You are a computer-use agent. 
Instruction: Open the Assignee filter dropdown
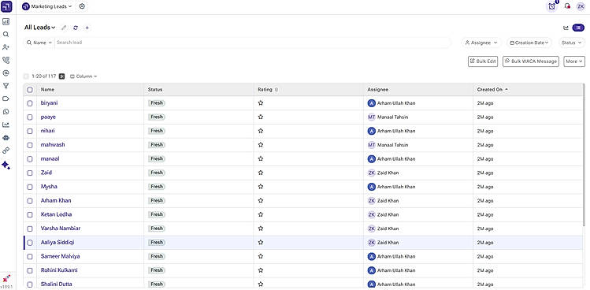point(481,43)
